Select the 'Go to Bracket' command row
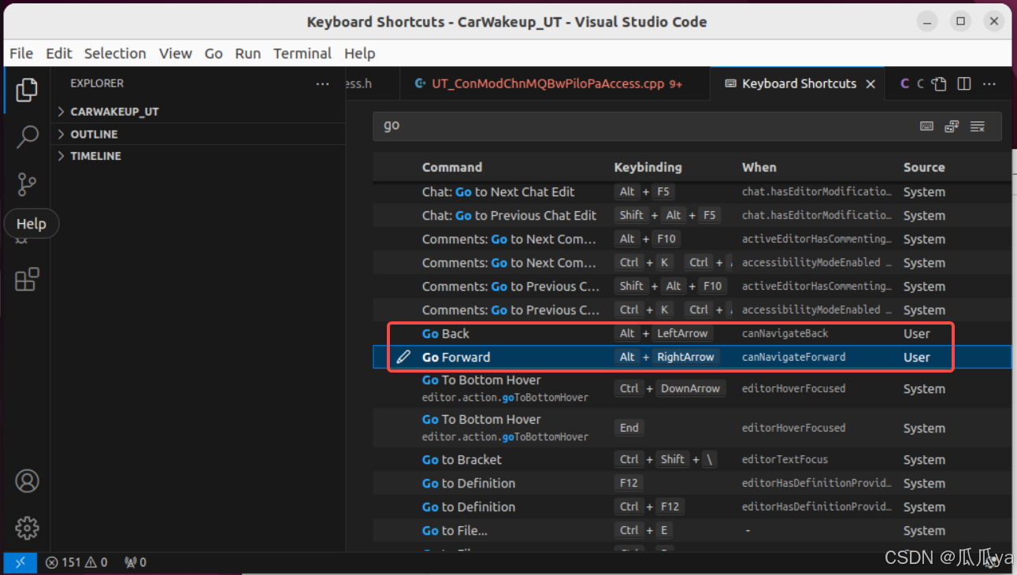This screenshot has height=575, width=1017. tap(692, 459)
